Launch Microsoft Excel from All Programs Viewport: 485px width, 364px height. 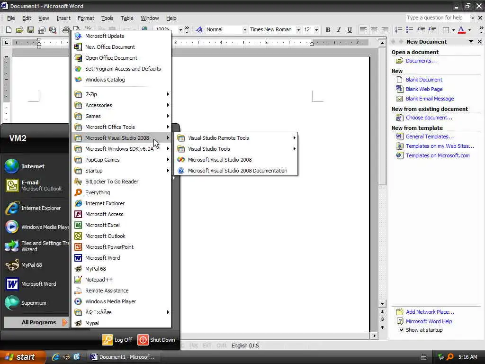122,225
